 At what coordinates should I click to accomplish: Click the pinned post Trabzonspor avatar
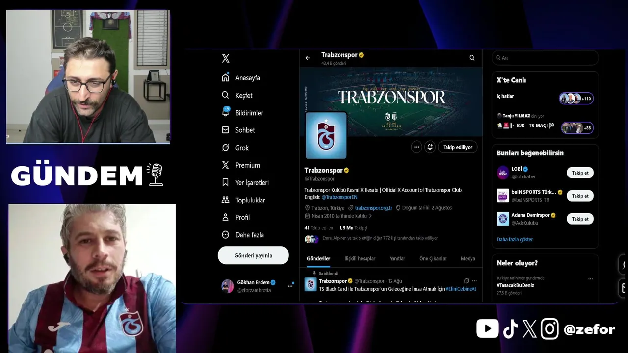click(x=311, y=284)
